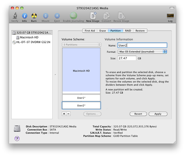Click the Connection Type Internal value

tap(54, 133)
